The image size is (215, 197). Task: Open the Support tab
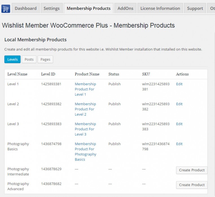195,8
